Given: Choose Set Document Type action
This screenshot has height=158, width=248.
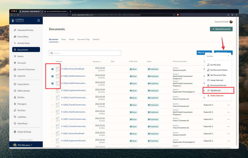Looking at the screenshot, I should (x=218, y=75).
